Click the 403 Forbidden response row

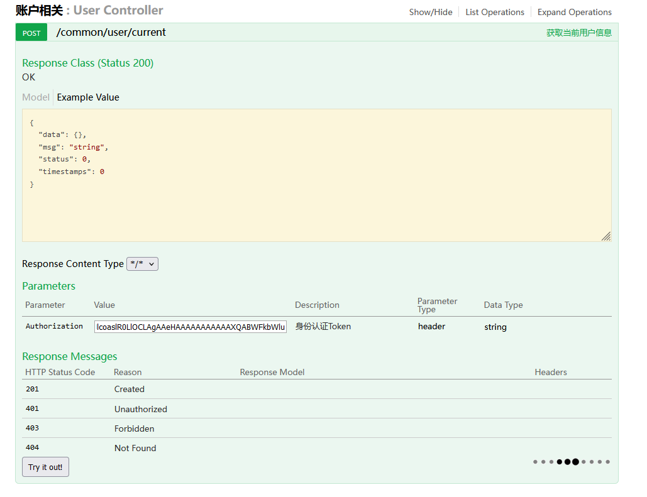pyautogui.click(x=134, y=429)
